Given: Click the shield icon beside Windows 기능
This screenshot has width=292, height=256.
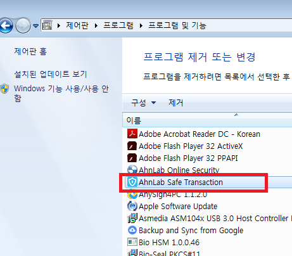Looking at the screenshot, I should [x=4, y=89].
